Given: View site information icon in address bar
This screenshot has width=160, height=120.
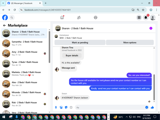Looking at the screenshot, I should pyautogui.click(x=21, y=10).
